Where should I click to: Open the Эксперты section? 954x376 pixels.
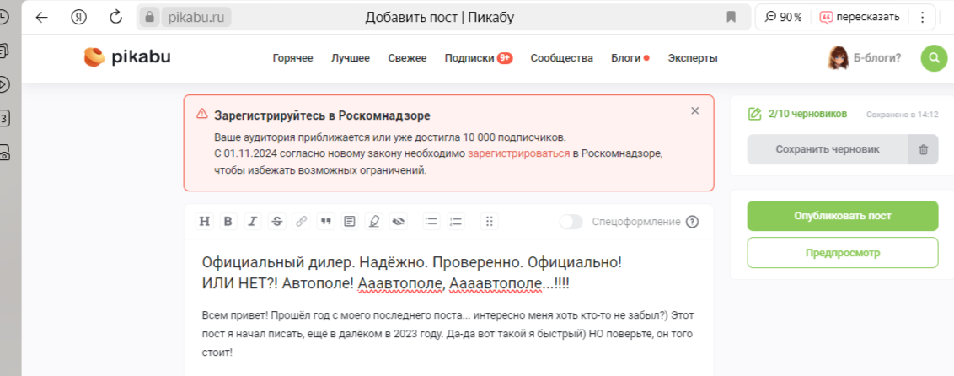click(693, 58)
